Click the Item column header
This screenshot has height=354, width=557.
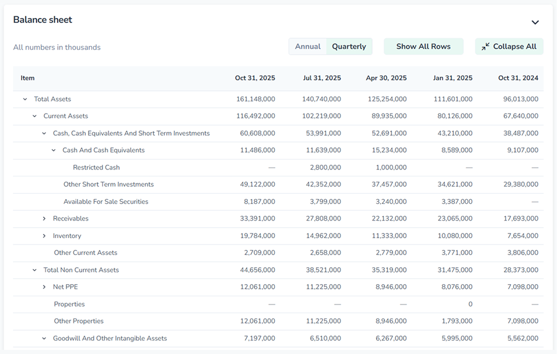pyautogui.click(x=27, y=78)
